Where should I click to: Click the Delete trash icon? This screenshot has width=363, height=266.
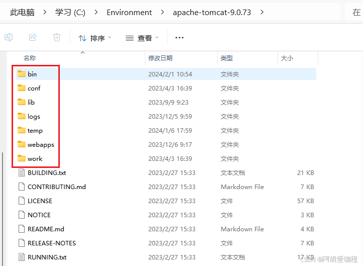pos(57,37)
